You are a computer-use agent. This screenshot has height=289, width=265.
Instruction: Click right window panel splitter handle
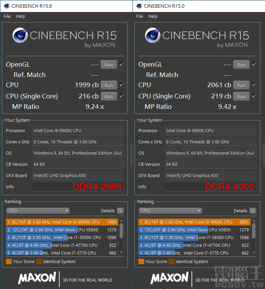point(263,155)
